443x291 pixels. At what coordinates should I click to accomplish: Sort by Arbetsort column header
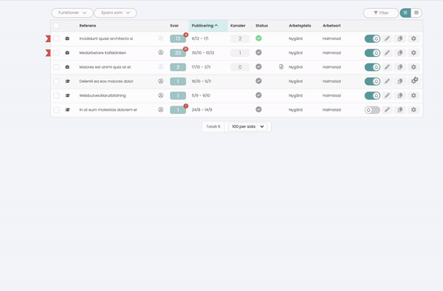[x=332, y=26]
